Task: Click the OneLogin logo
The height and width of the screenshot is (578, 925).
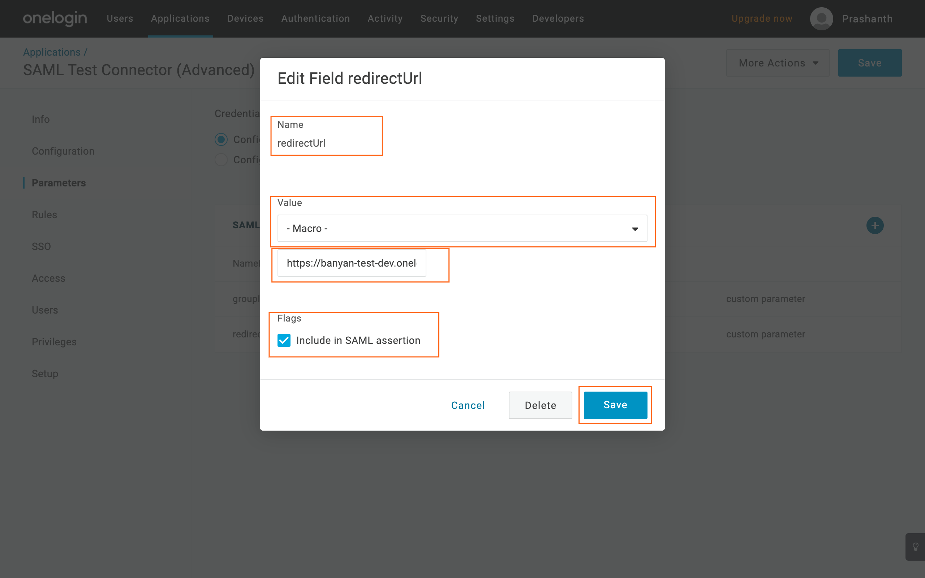Action: click(55, 18)
